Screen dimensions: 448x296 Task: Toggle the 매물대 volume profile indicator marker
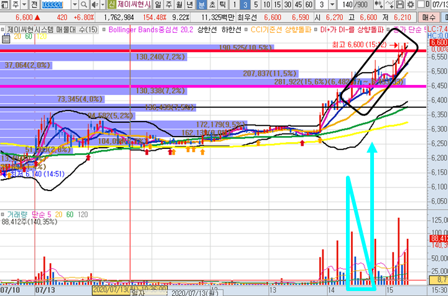tap(3, 30)
